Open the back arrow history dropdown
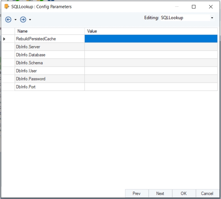The width and height of the screenshot is (221, 199). point(16,20)
